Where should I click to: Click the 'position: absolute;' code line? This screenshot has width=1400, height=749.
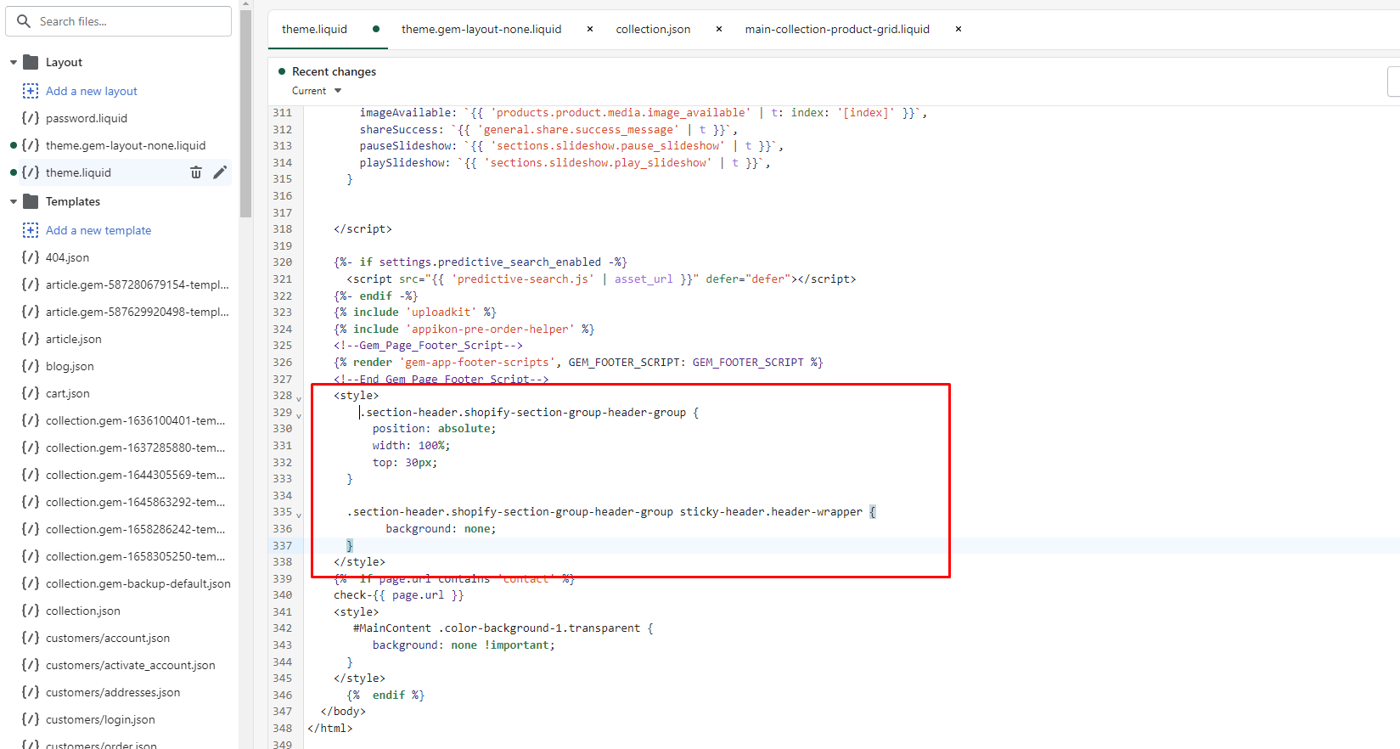pos(434,429)
